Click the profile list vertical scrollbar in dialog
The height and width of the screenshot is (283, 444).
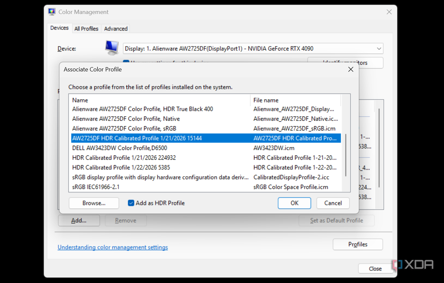point(345,155)
